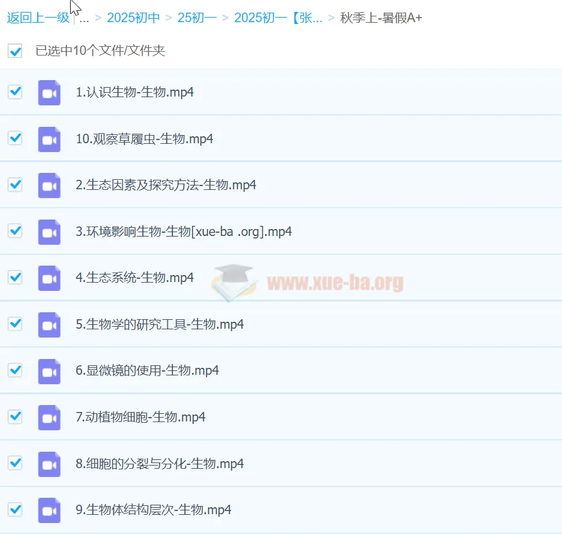Click video icon for 10.观察草履虫-生物.mp4
The height and width of the screenshot is (535, 562).
coord(49,139)
